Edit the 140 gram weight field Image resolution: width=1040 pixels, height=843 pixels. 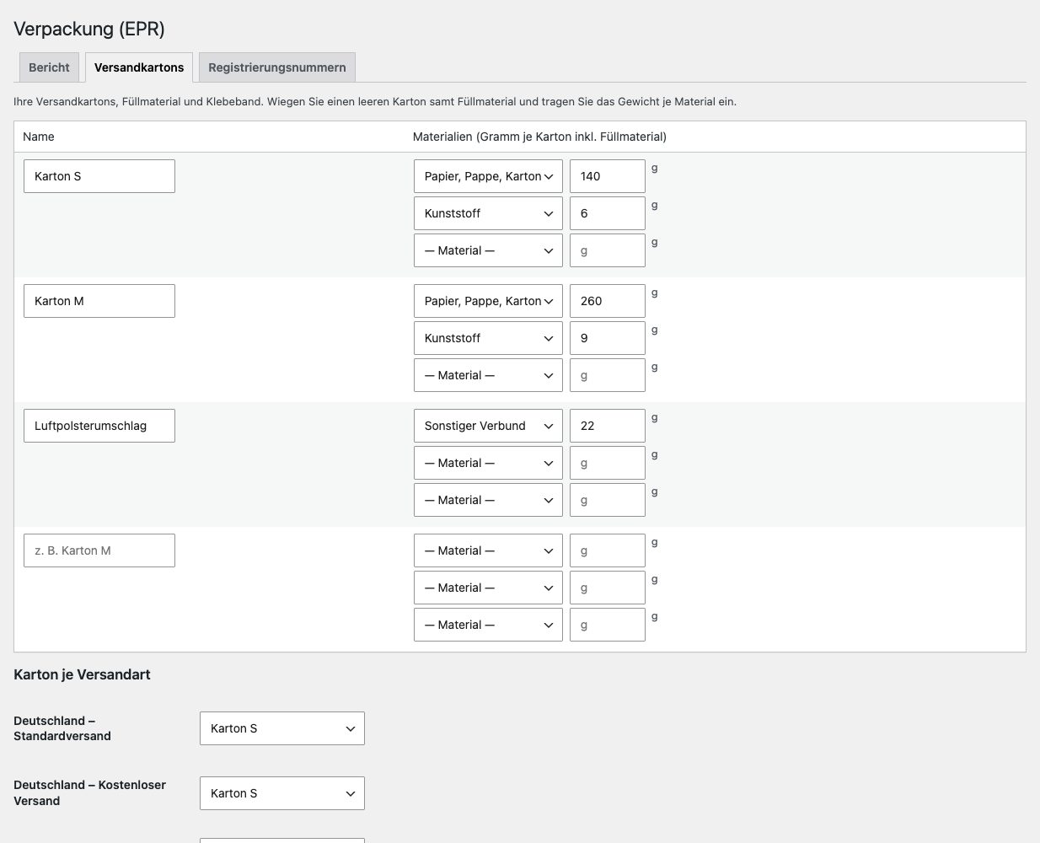pos(608,176)
